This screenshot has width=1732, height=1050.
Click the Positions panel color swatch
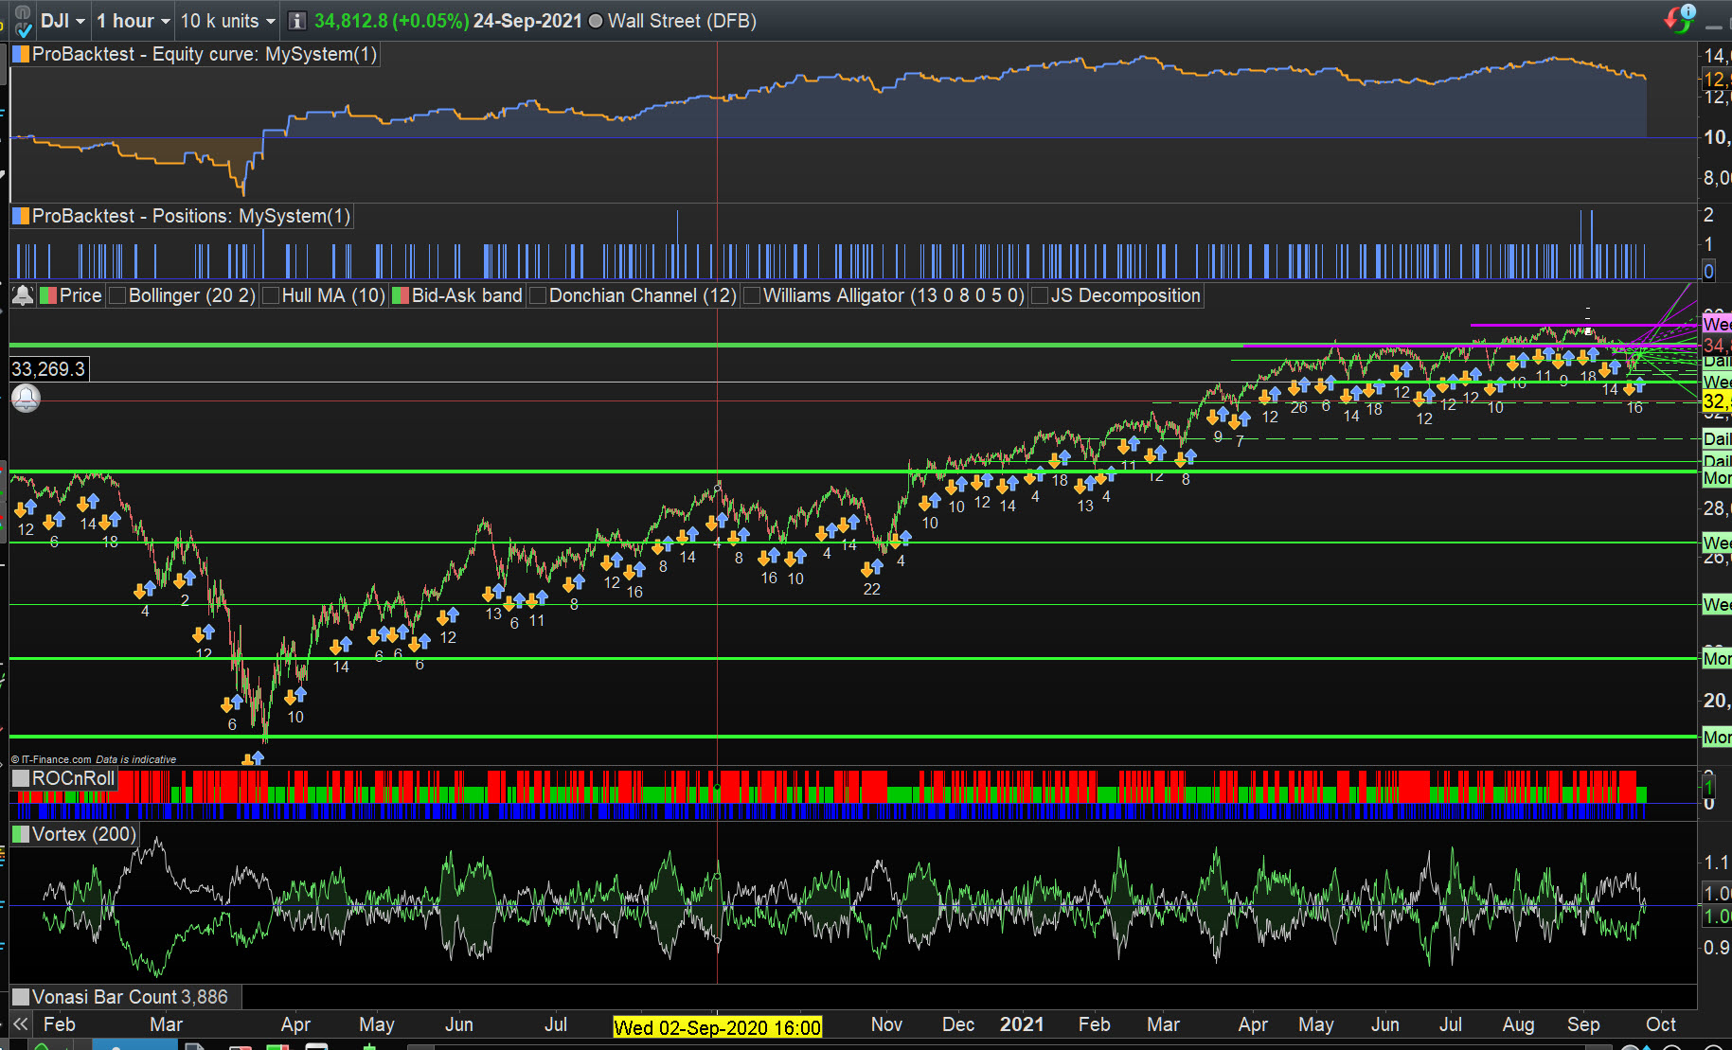pyautogui.click(x=21, y=216)
